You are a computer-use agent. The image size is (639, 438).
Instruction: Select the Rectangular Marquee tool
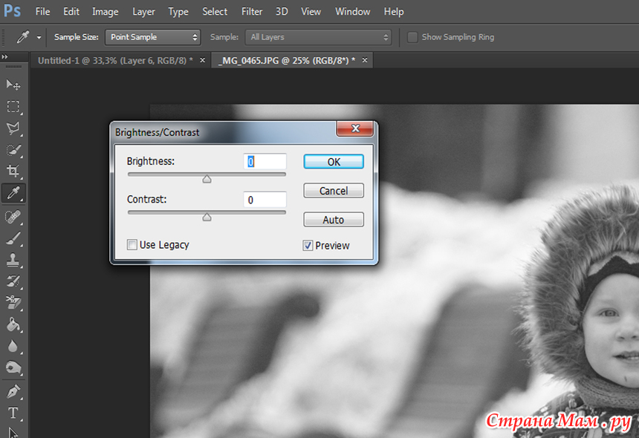[13, 107]
